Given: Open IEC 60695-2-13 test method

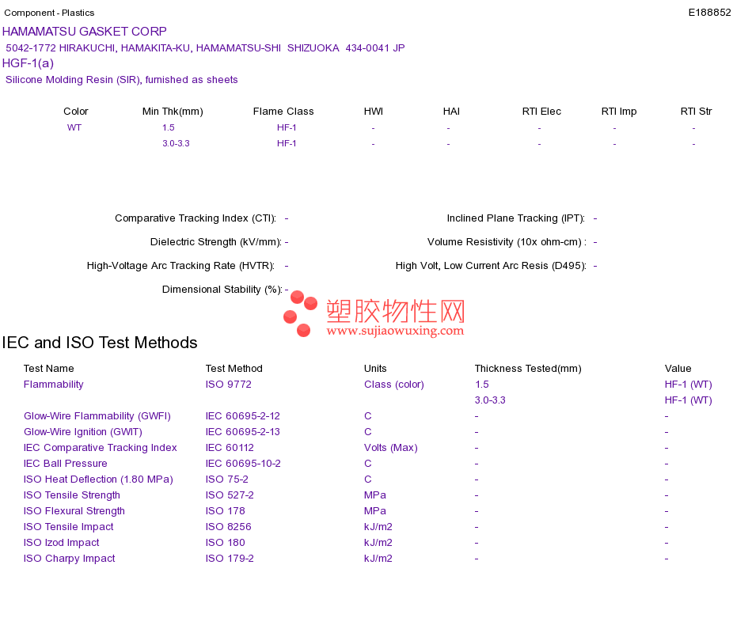Looking at the screenshot, I should coord(243,432).
